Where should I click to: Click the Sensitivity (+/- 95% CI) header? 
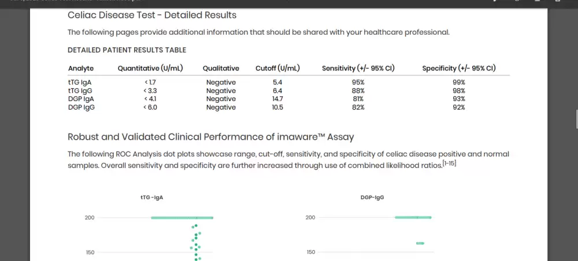[x=358, y=68]
